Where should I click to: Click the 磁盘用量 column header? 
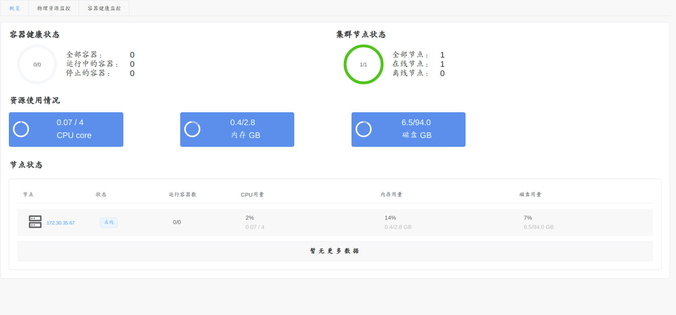(x=530, y=195)
